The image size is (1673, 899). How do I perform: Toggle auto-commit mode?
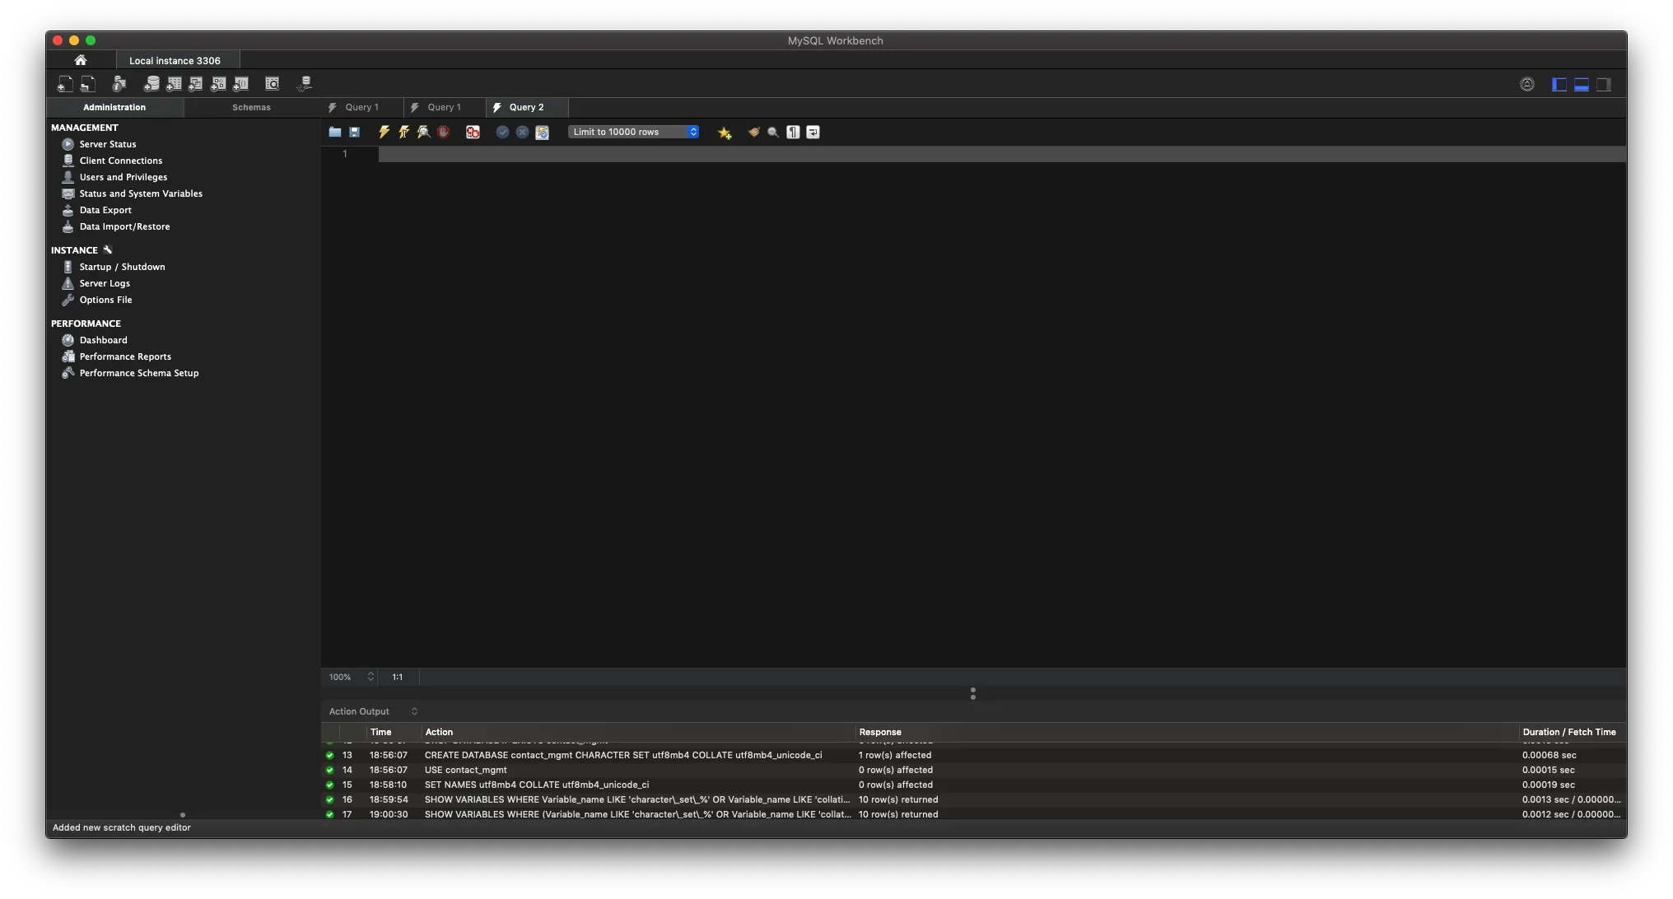point(542,132)
